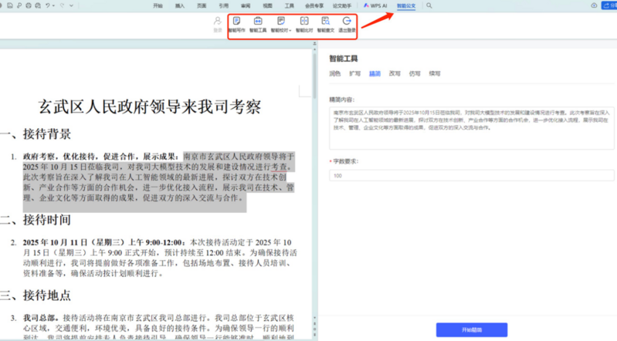This screenshot has height=341, width=617.
Task: Select the 插入 ribbon tab
Action: [180, 5]
